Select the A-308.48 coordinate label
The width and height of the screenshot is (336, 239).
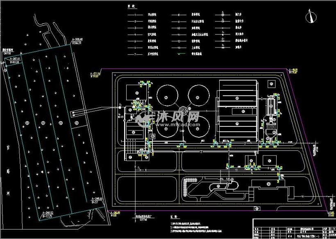77,39
